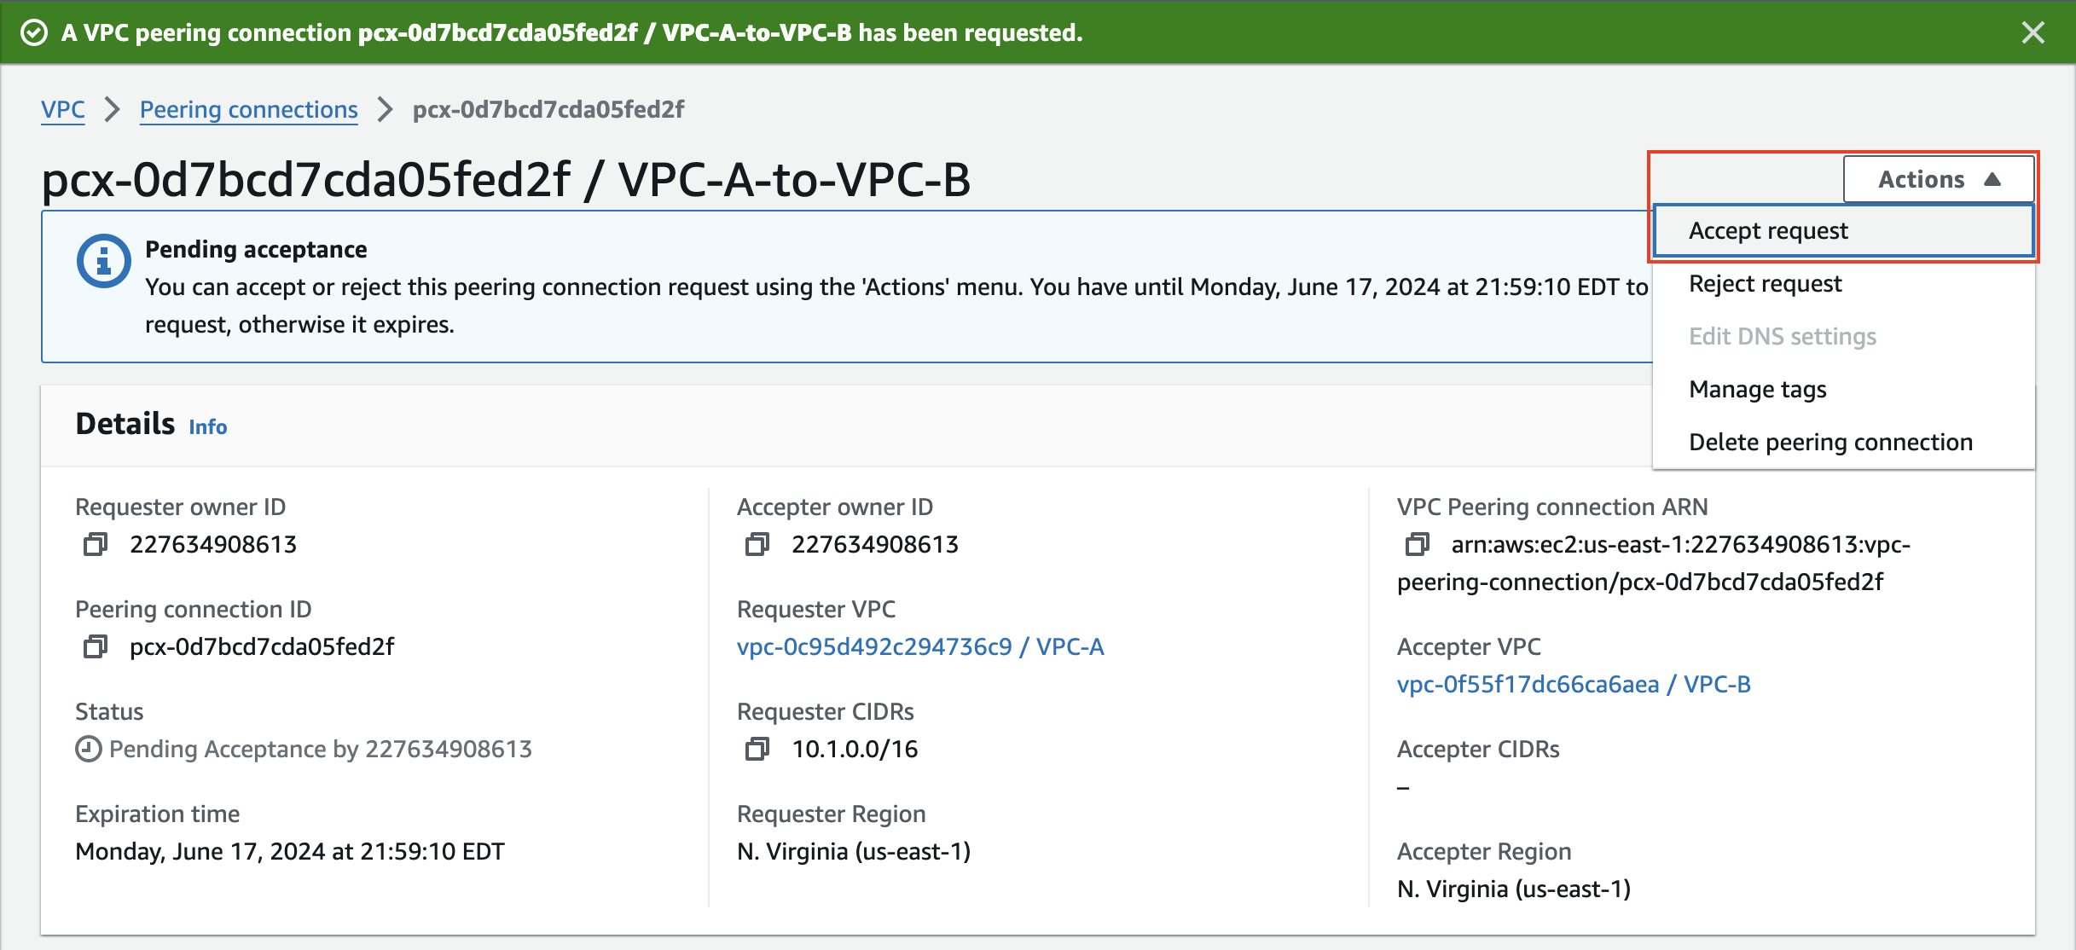Open requester VPC link VPC-A
The width and height of the screenshot is (2076, 950).
920,646
